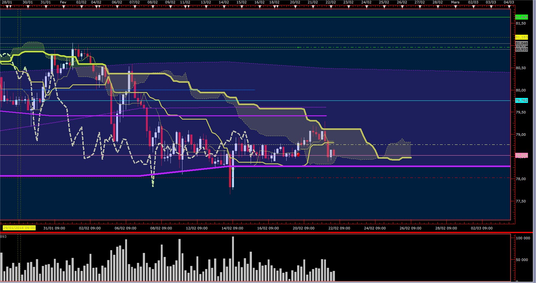Select the triangle marker under 16/02
Viewport: 536px width, 283px height.
pyautogui.click(x=259, y=7)
